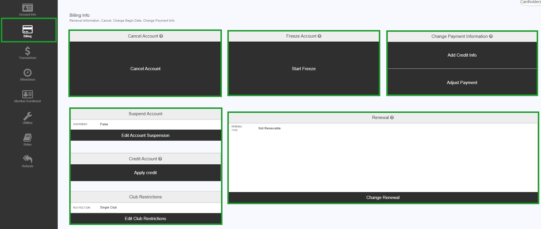The width and height of the screenshot is (541, 229).
Task: Click Edit Club Restrictions button
Action: coord(146,219)
